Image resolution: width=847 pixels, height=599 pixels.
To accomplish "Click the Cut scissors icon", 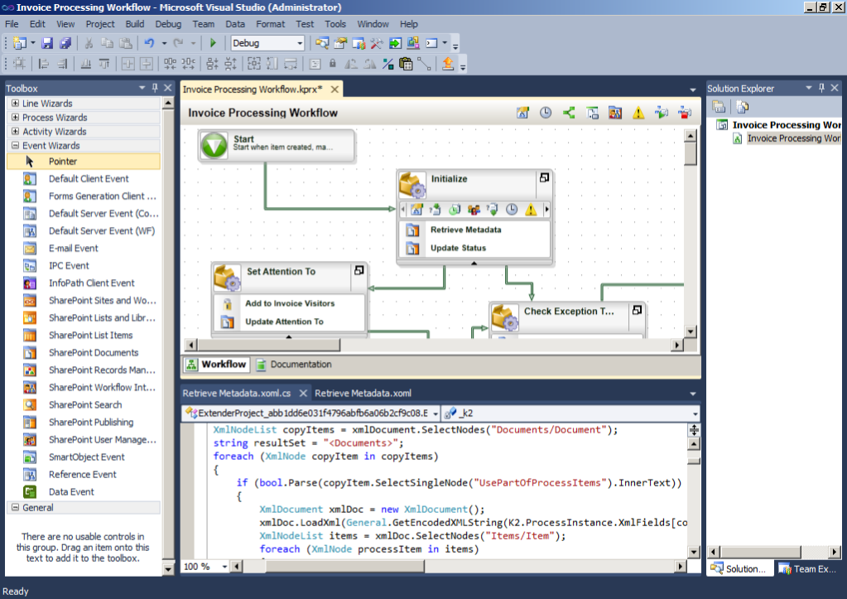I will 89,43.
